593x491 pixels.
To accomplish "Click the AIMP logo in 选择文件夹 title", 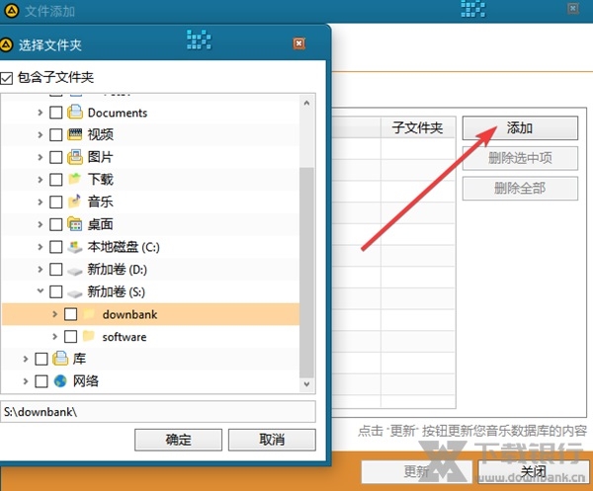I will (7, 45).
